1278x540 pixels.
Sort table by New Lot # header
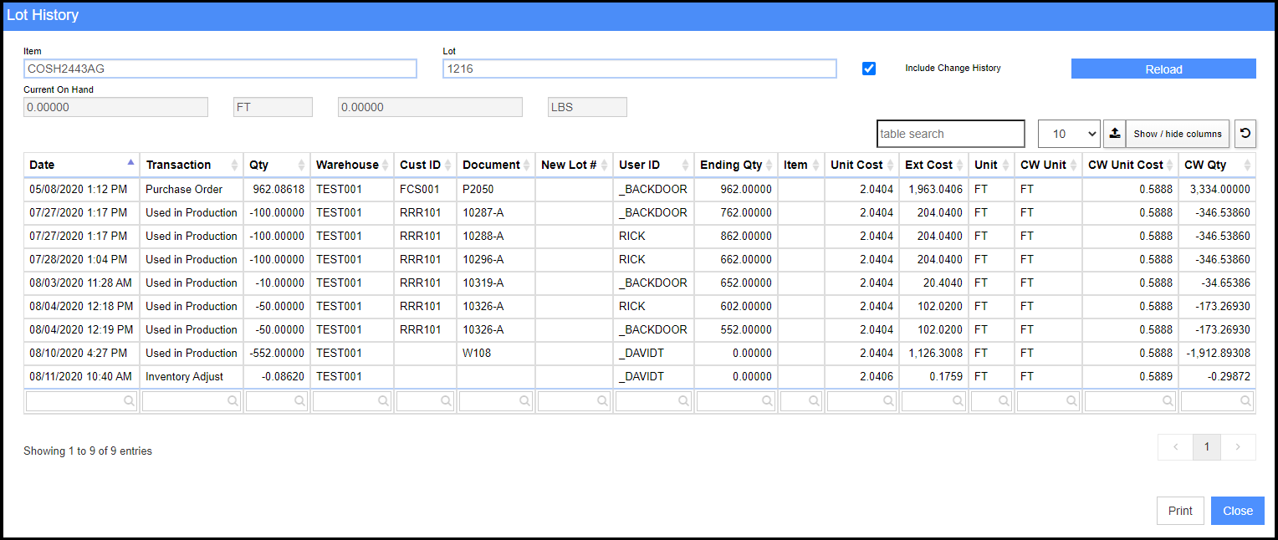[574, 165]
